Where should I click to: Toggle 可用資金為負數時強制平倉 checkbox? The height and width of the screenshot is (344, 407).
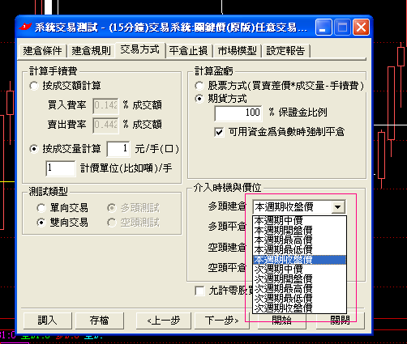click(x=219, y=132)
